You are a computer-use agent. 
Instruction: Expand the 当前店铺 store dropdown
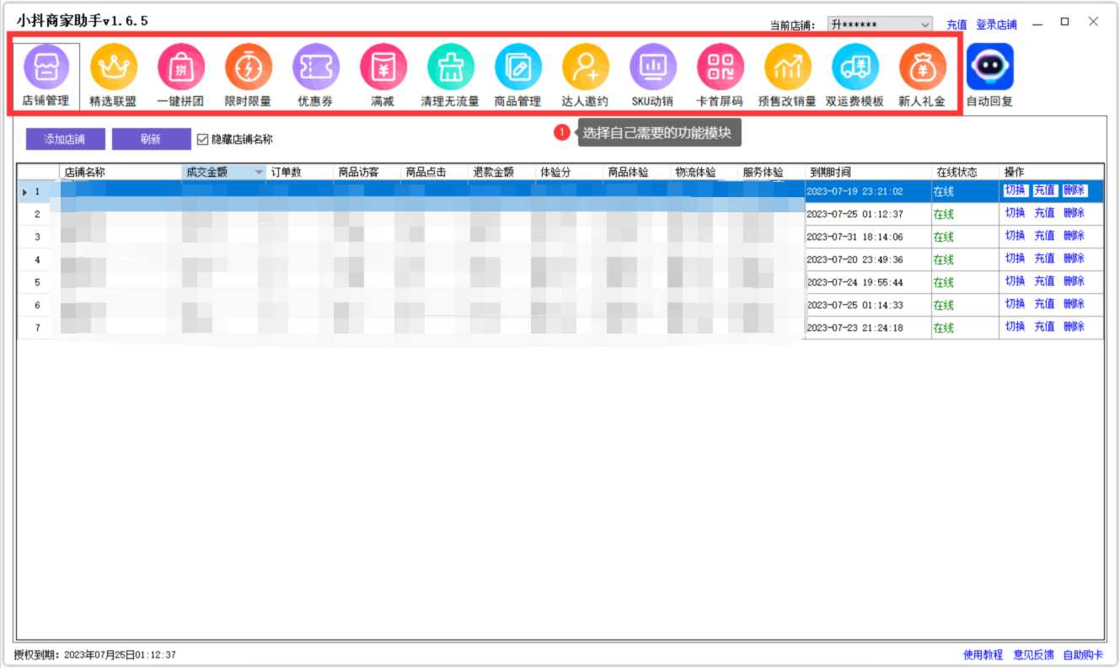[925, 25]
